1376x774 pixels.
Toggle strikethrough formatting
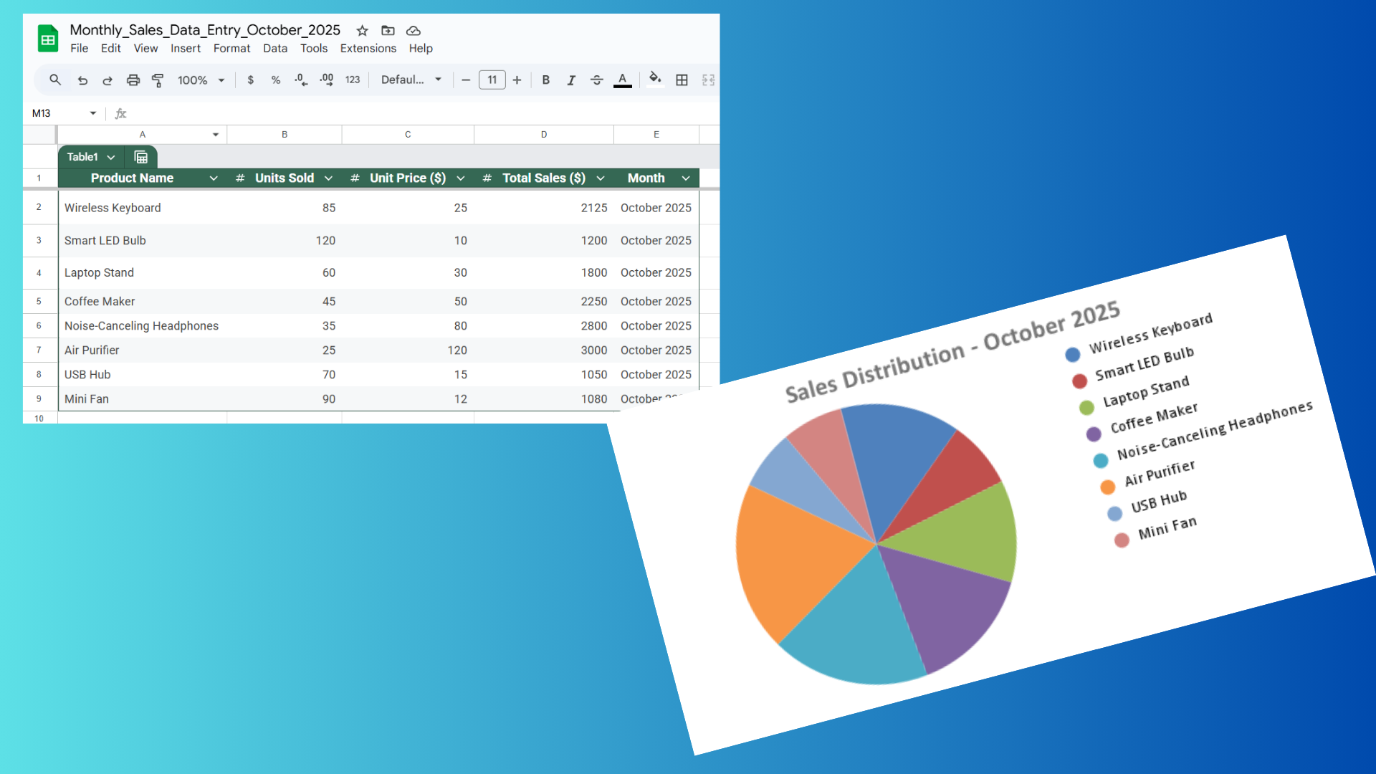click(596, 80)
